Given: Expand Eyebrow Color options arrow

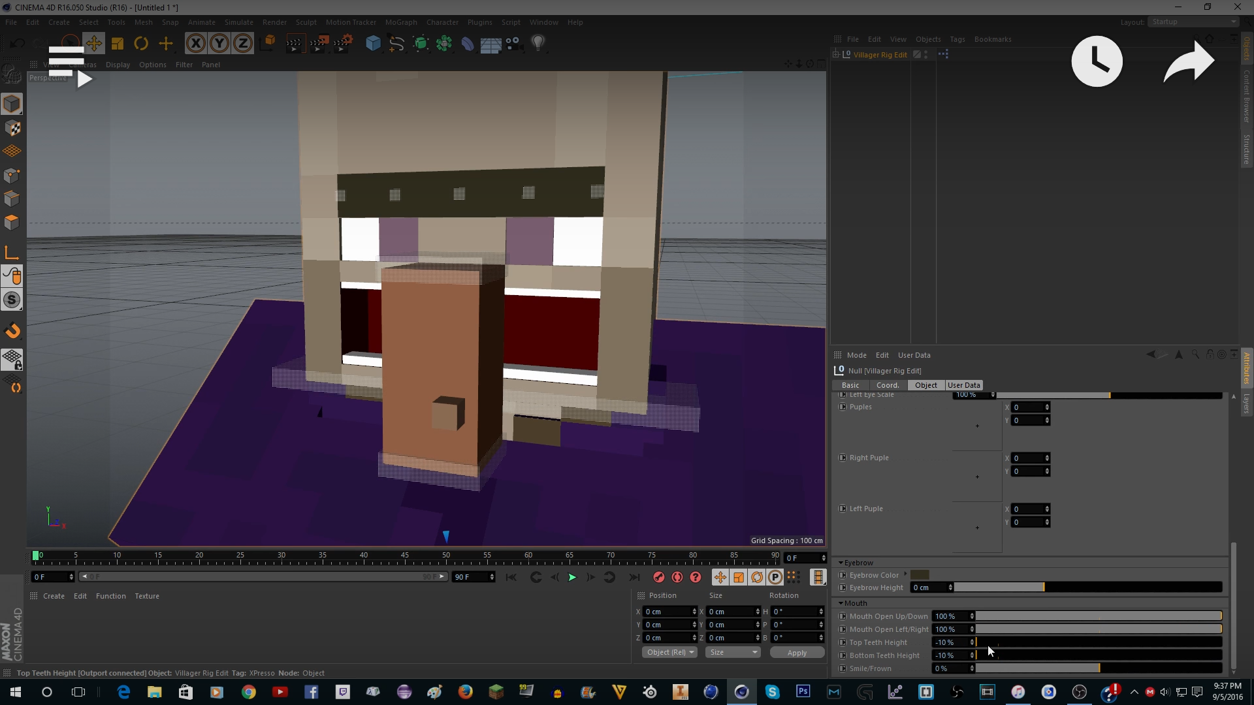Looking at the screenshot, I should click(x=905, y=574).
